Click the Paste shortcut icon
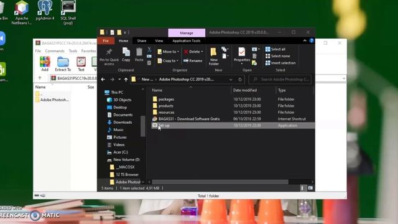This screenshot has height=224, width=398. [149, 63]
